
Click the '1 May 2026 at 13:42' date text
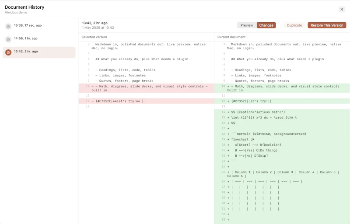pyautogui.click(x=98, y=28)
